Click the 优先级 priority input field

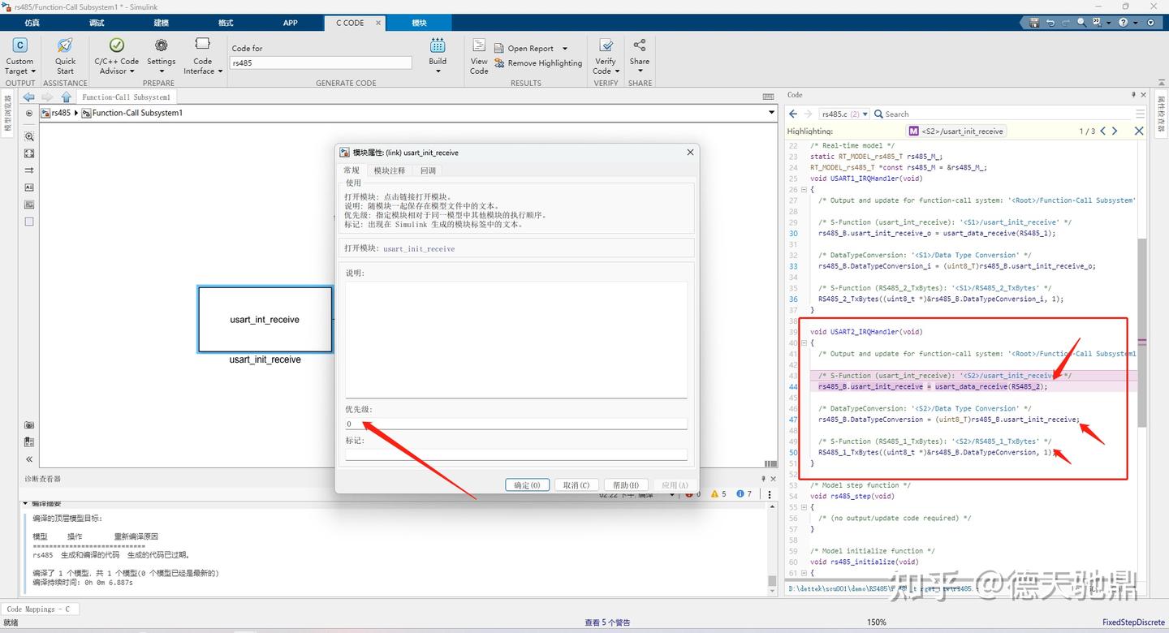(516, 424)
